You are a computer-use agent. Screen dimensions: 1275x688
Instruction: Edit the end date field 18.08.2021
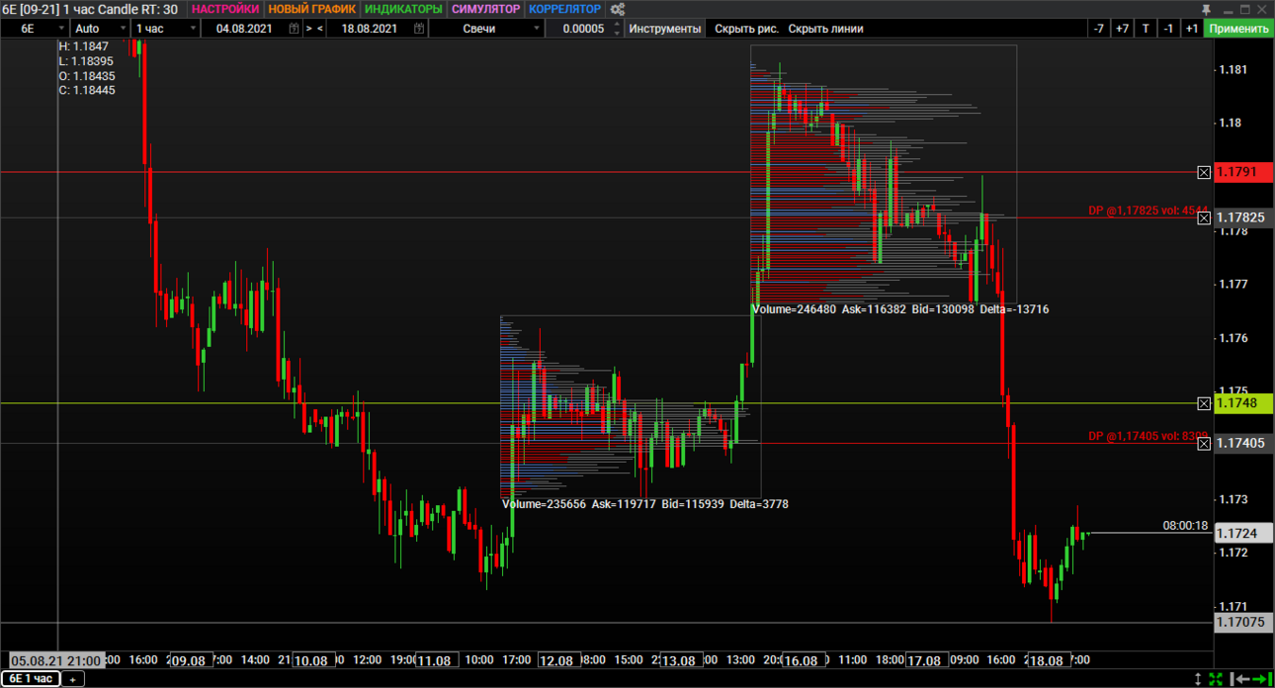(371, 29)
